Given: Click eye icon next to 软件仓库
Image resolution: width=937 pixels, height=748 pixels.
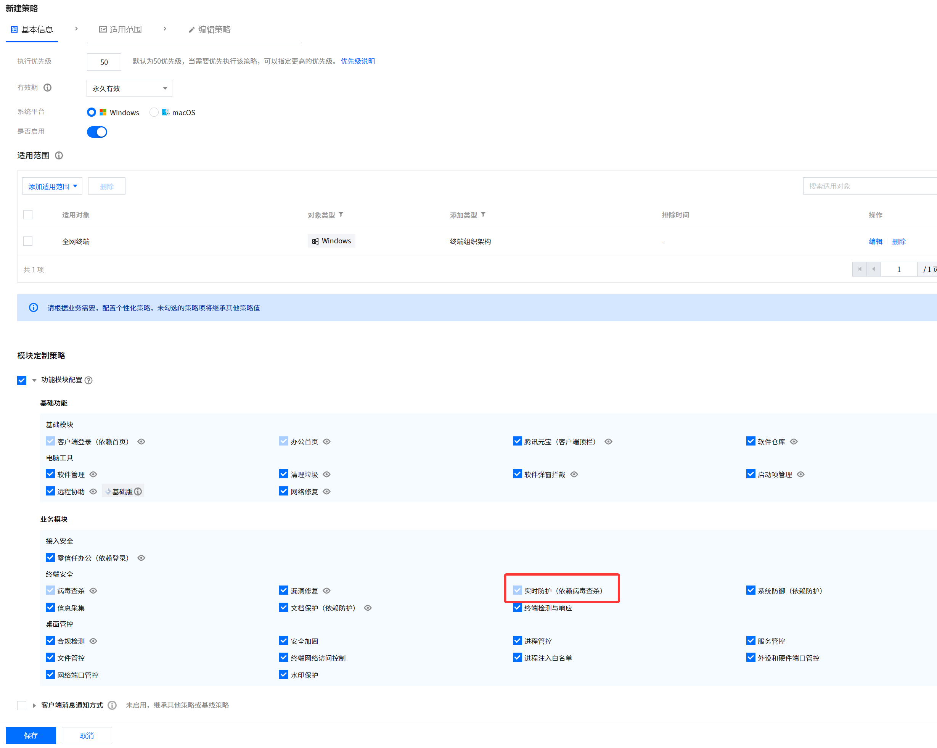Looking at the screenshot, I should click(794, 442).
